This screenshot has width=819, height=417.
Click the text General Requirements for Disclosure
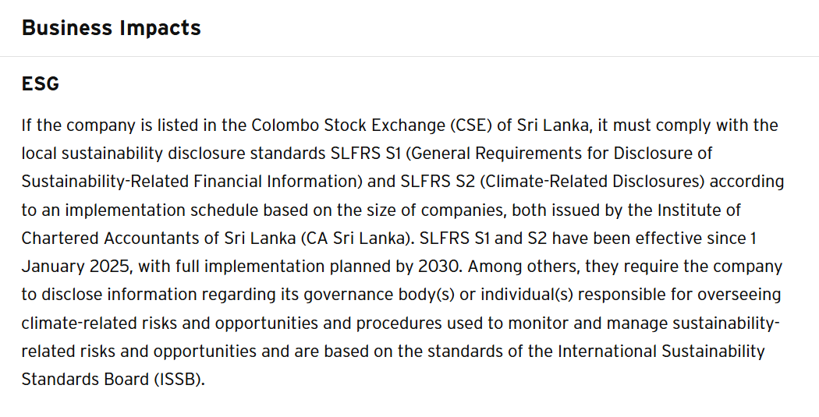[552, 154]
